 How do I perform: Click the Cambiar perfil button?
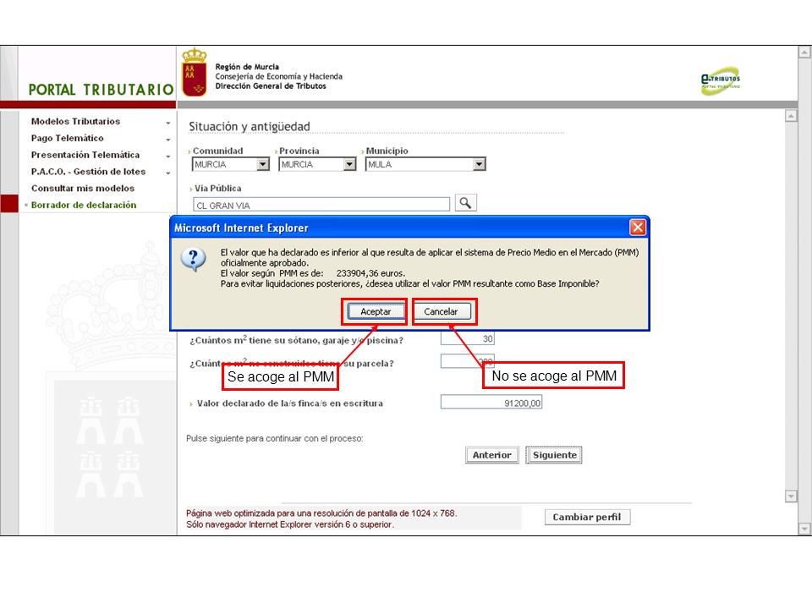(x=587, y=517)
